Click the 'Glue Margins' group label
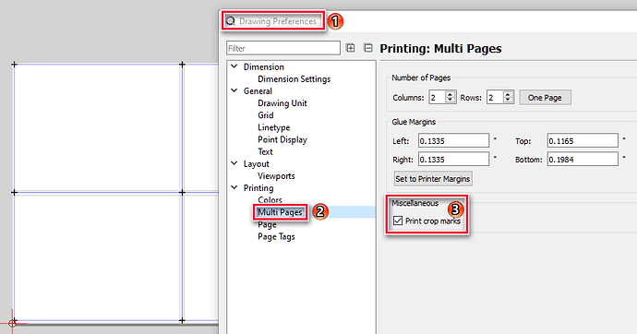 point(414,122)
